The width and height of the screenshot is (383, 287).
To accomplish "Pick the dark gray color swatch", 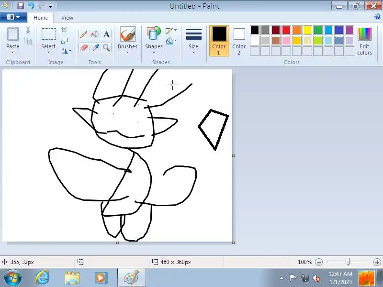I will tap(265, 30).
